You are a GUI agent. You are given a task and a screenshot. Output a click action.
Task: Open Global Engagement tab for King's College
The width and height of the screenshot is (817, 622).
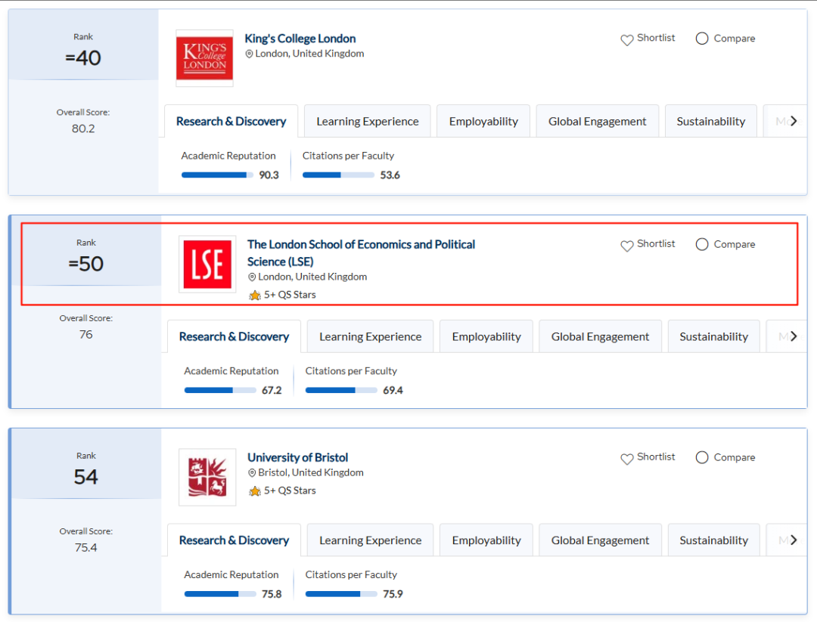pyautogui.click(x=597, y=121)
